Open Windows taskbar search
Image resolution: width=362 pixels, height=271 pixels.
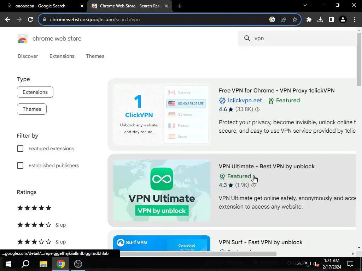pyautogui.click(x=25, y=264)
